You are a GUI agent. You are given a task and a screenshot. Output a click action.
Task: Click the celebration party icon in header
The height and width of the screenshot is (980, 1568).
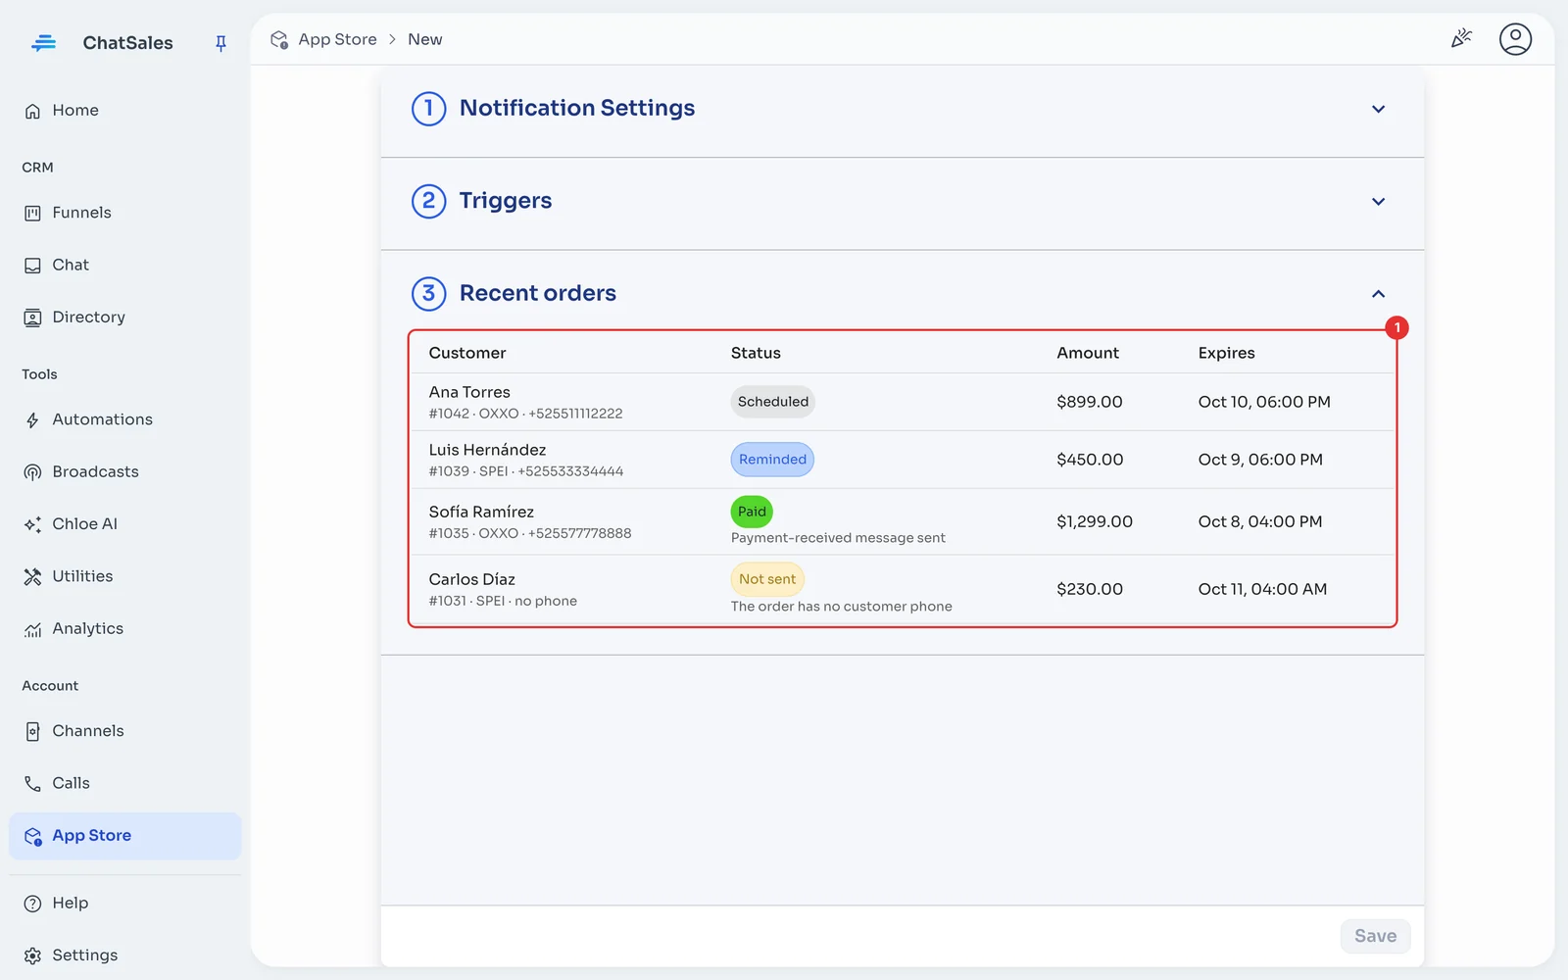click(x=1461, y=39)
